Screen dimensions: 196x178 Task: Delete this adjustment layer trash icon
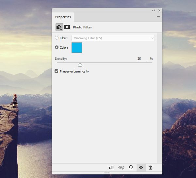pyautogui.click(x=150, y=168)
